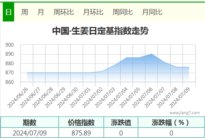This screenshot has height=140, width=205.
Task: Open the 周同比 tab
Action: pos(122,12)
